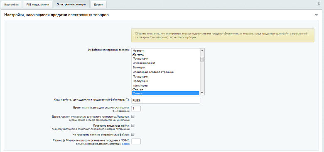324x152 pixels.
Task: Click the FILES property codes input field
Action: coord(166,101)
